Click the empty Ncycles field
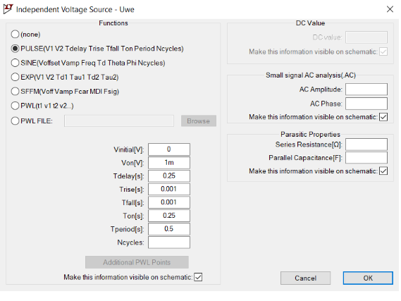Viewport: 401px width, 301px height. point(169,242)
